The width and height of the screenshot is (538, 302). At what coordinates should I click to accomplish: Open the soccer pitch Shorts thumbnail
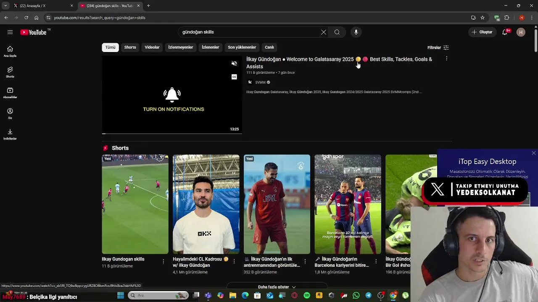135,204
